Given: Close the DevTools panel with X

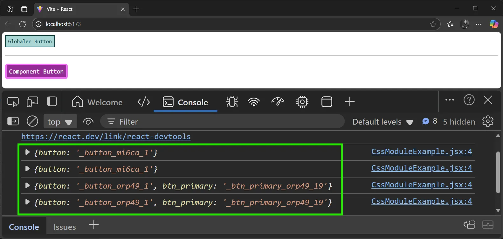Looking at the screenshot, I should 488,100.
